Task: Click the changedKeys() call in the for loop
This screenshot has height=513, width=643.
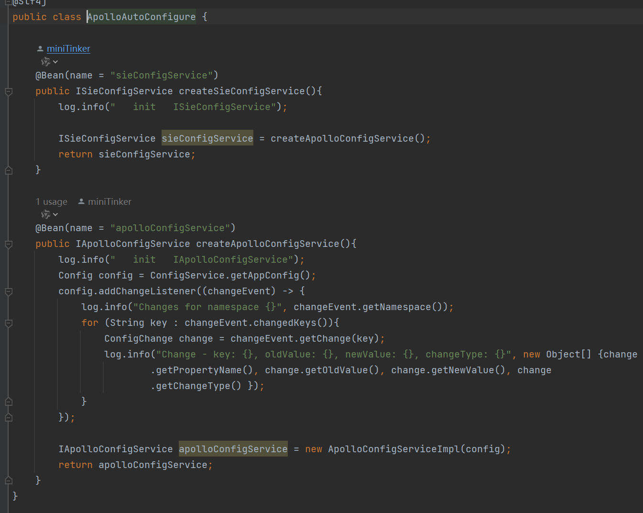Action: (x=291, y=323)
